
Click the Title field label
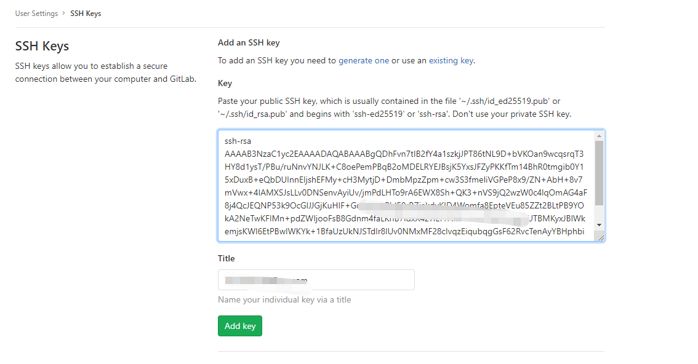[x=226, y=258]
